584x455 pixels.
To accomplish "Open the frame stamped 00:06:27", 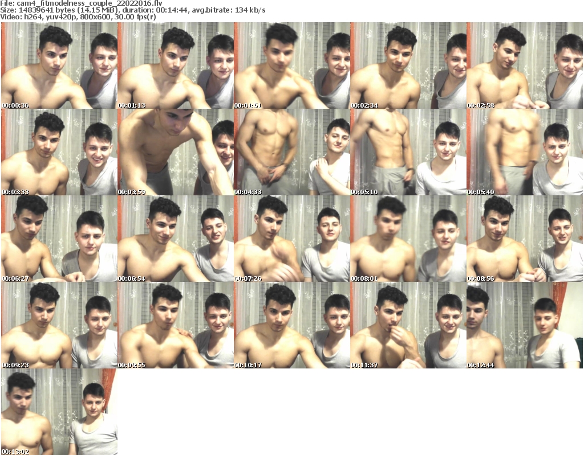I will pos(59,239).
